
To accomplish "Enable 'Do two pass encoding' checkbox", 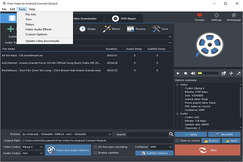I will (95, 147).
